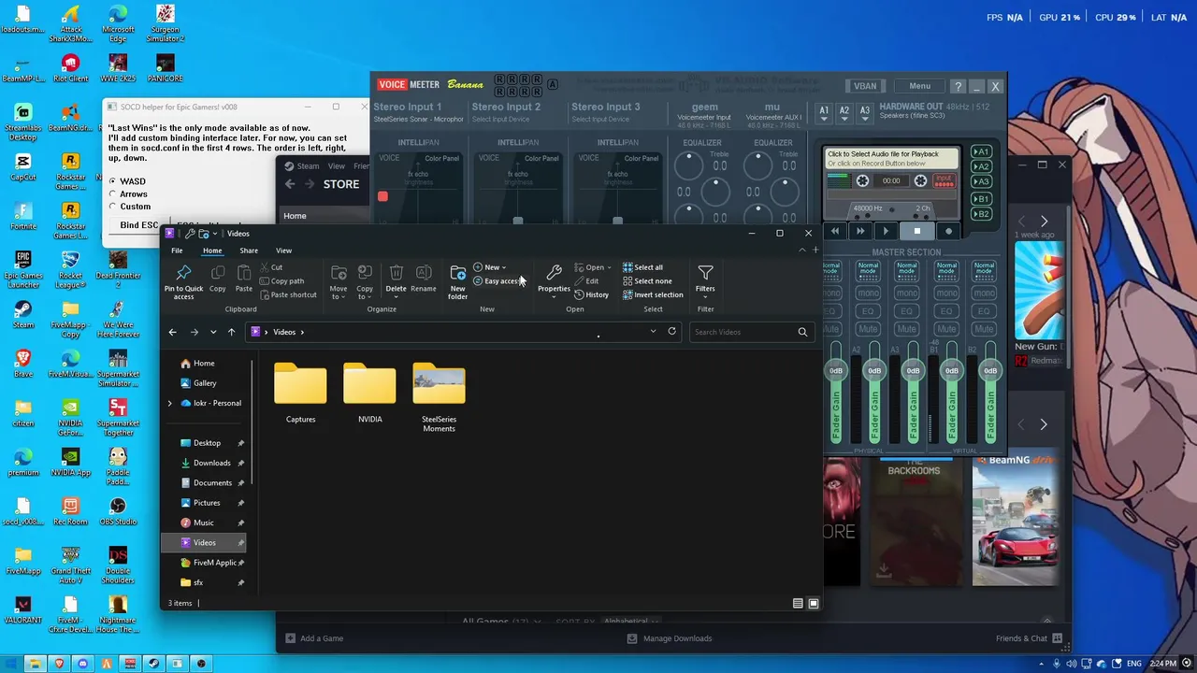
Task: Go back with Explorer's back arrow
Action: click(172, 332)
